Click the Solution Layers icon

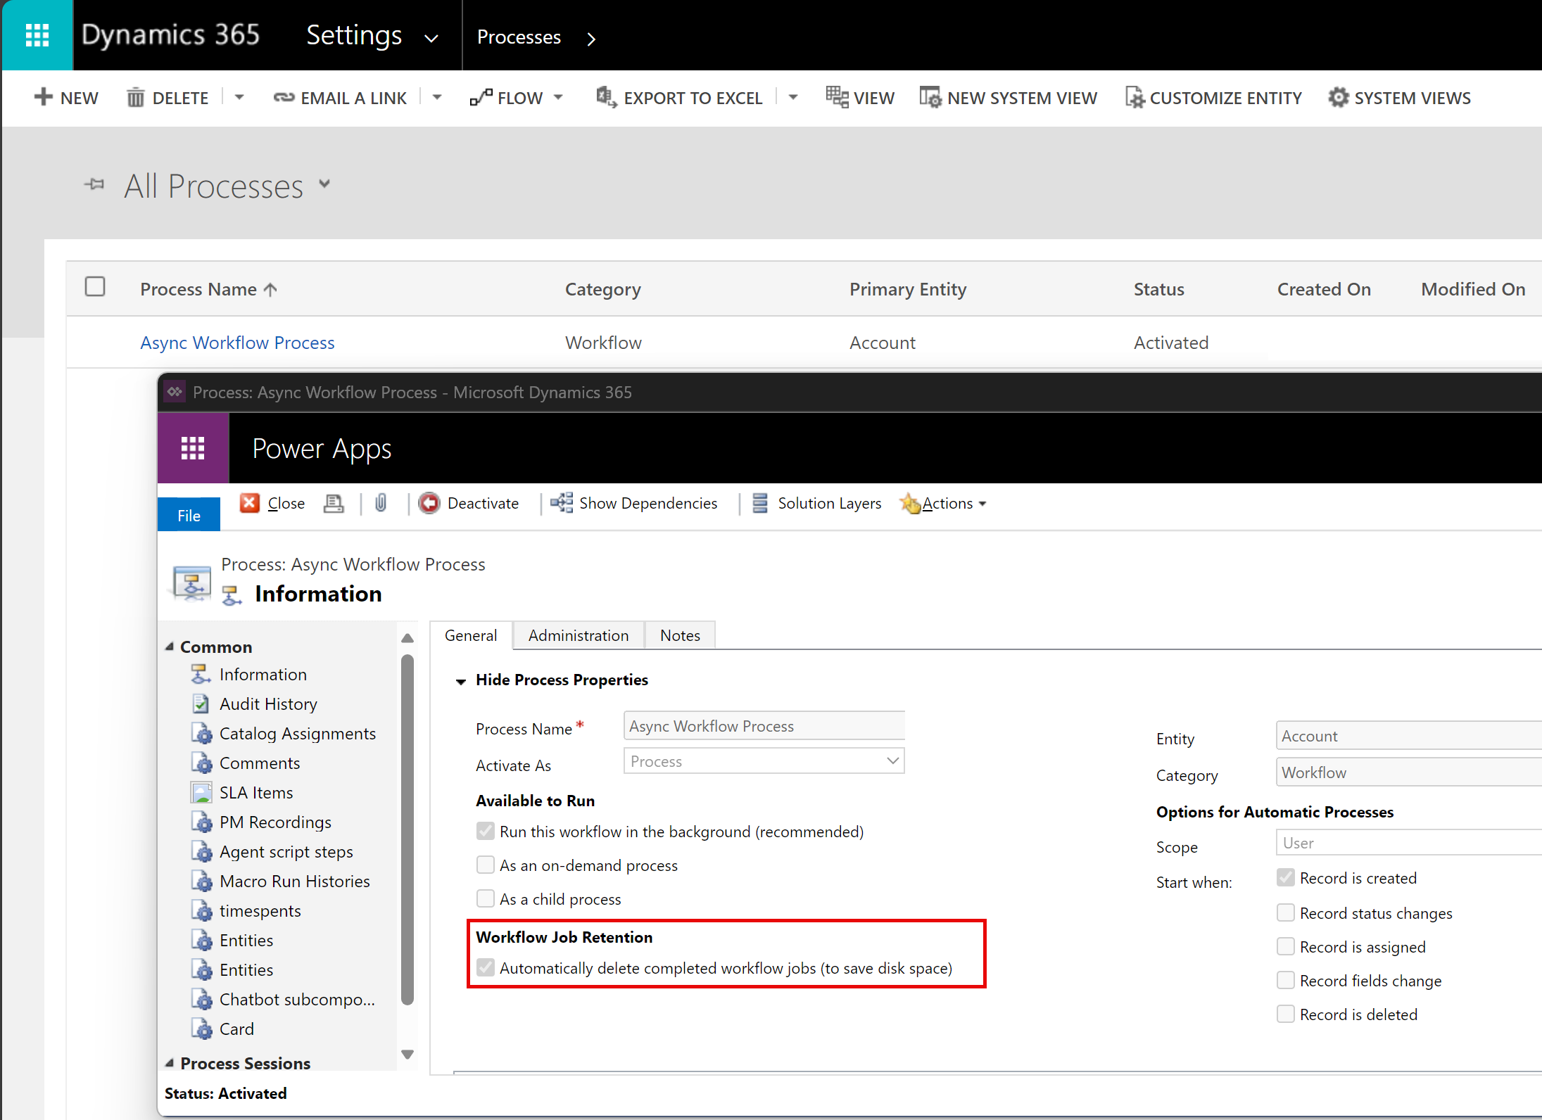(760, 503)
